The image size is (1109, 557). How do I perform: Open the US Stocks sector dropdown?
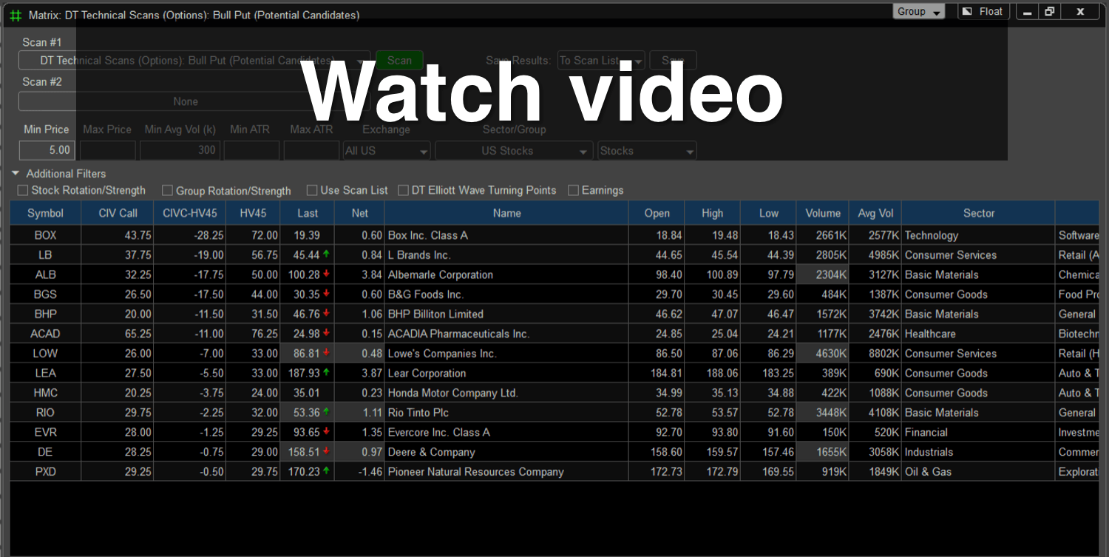coord(514,151)
